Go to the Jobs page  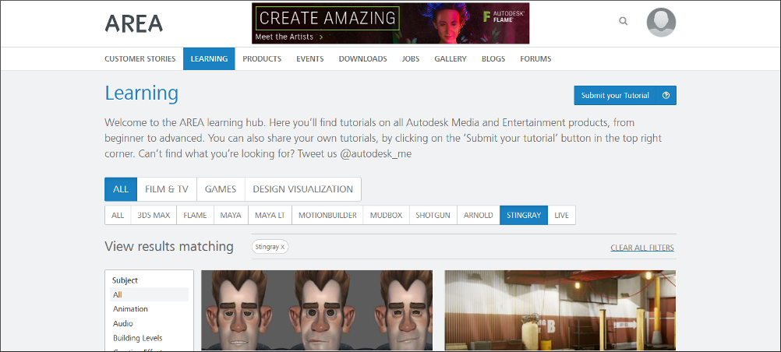coord(411,58)
